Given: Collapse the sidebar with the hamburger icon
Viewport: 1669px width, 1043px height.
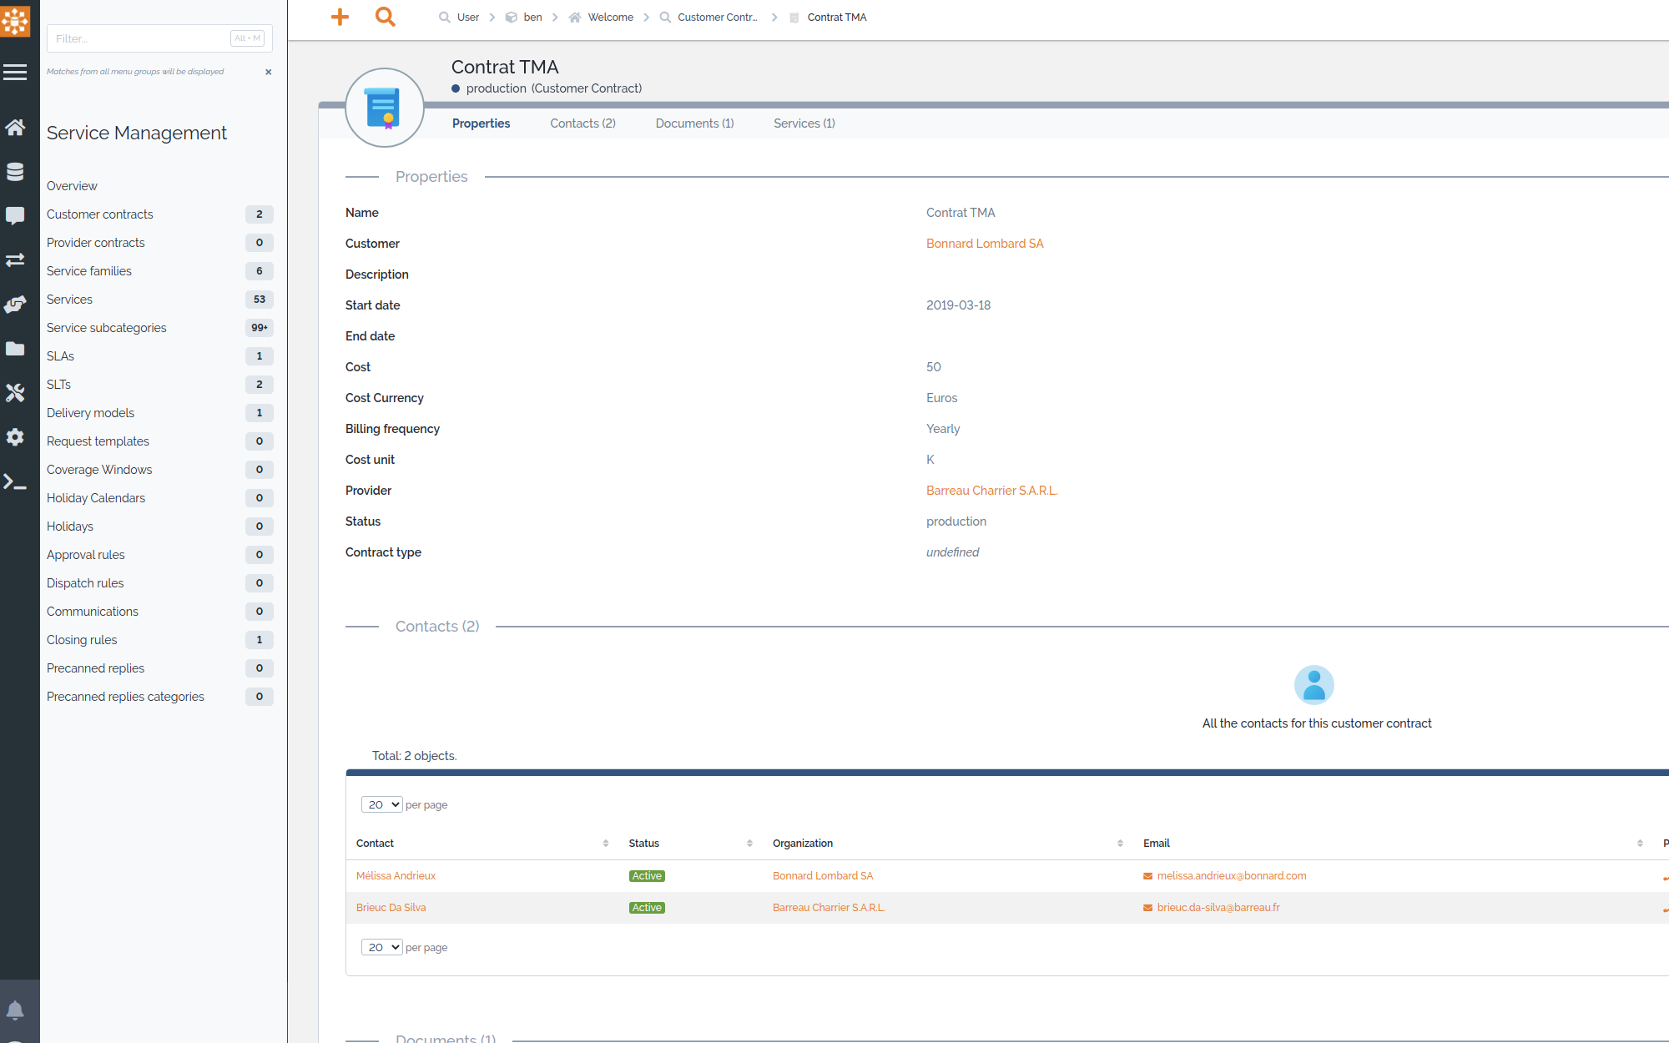Looking at the screenshot, I should pyautogui.click(x=15, y=72).
